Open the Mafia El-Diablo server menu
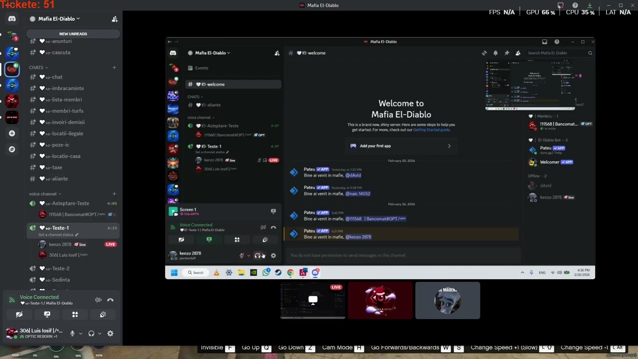This screenshot has height=359, width=638. (59, 19)
